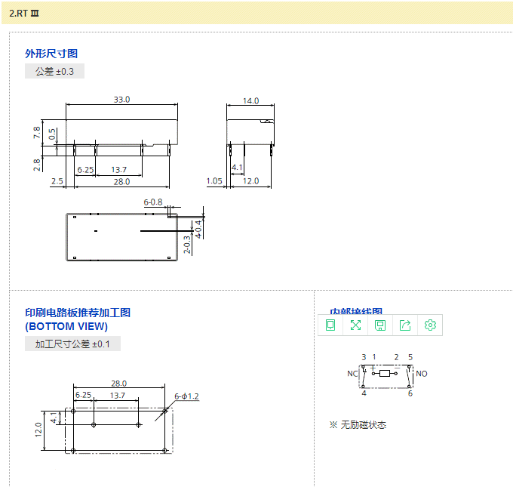513x487 pixels.
Task: Click the ※ 无励磁状态 note
Action: pyautogui.click(x=358, y=425)
